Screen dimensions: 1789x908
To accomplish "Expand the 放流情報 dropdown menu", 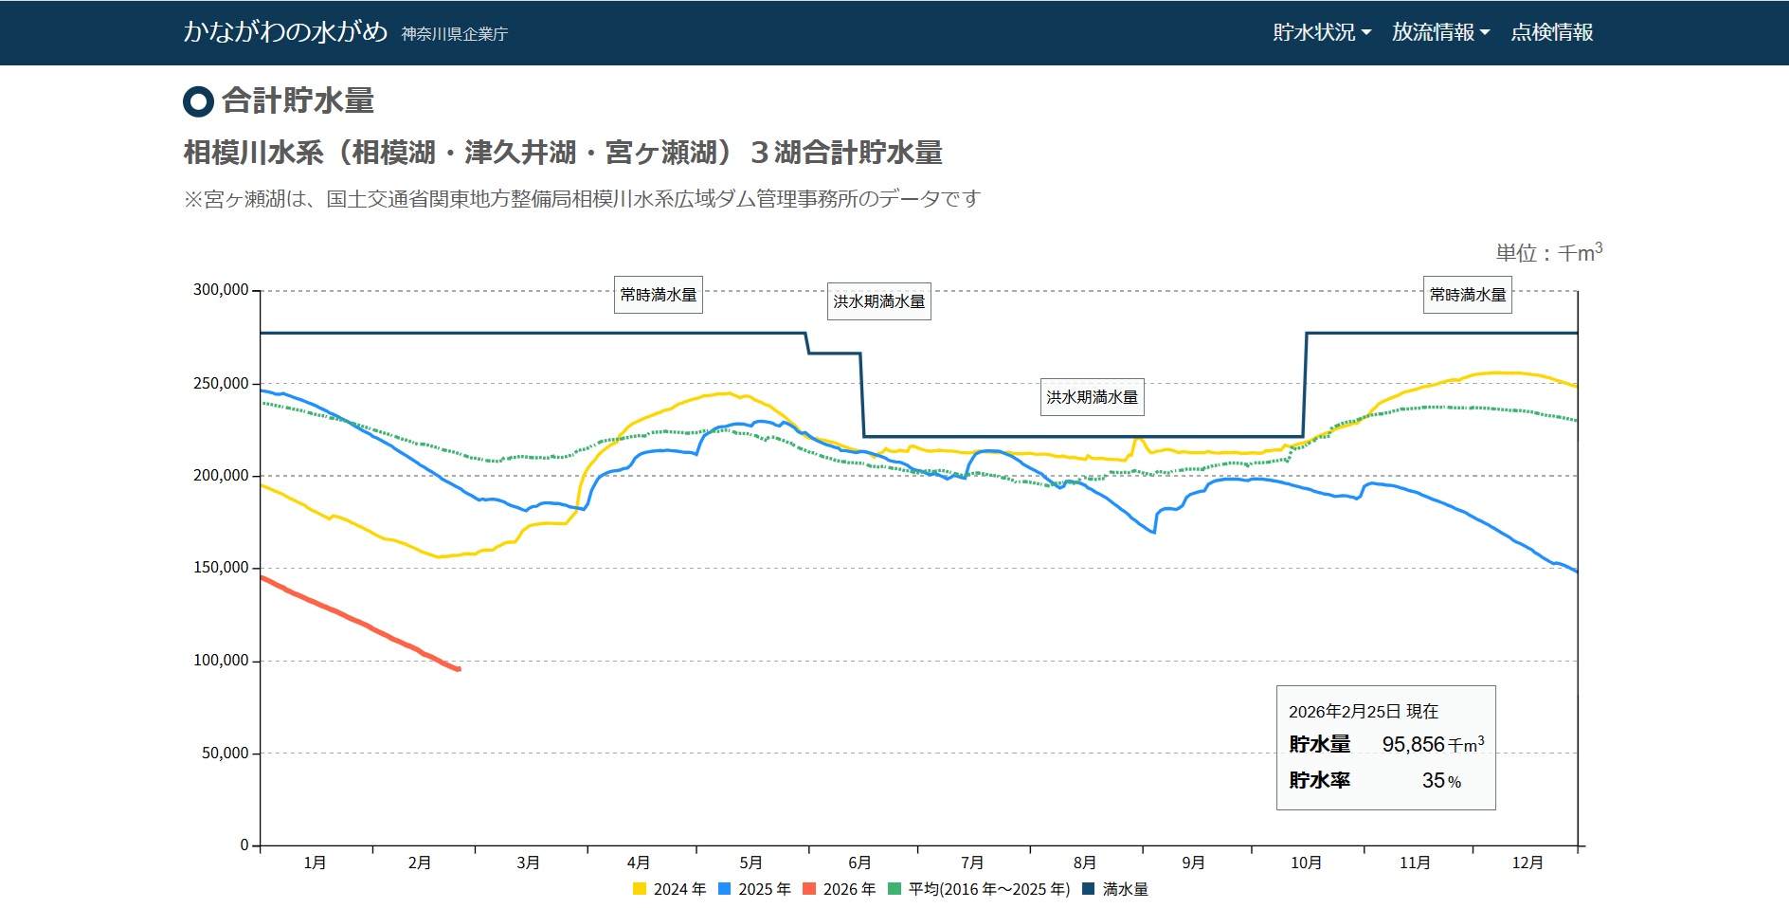I will pyautogui.click(x=1439, y=32).
